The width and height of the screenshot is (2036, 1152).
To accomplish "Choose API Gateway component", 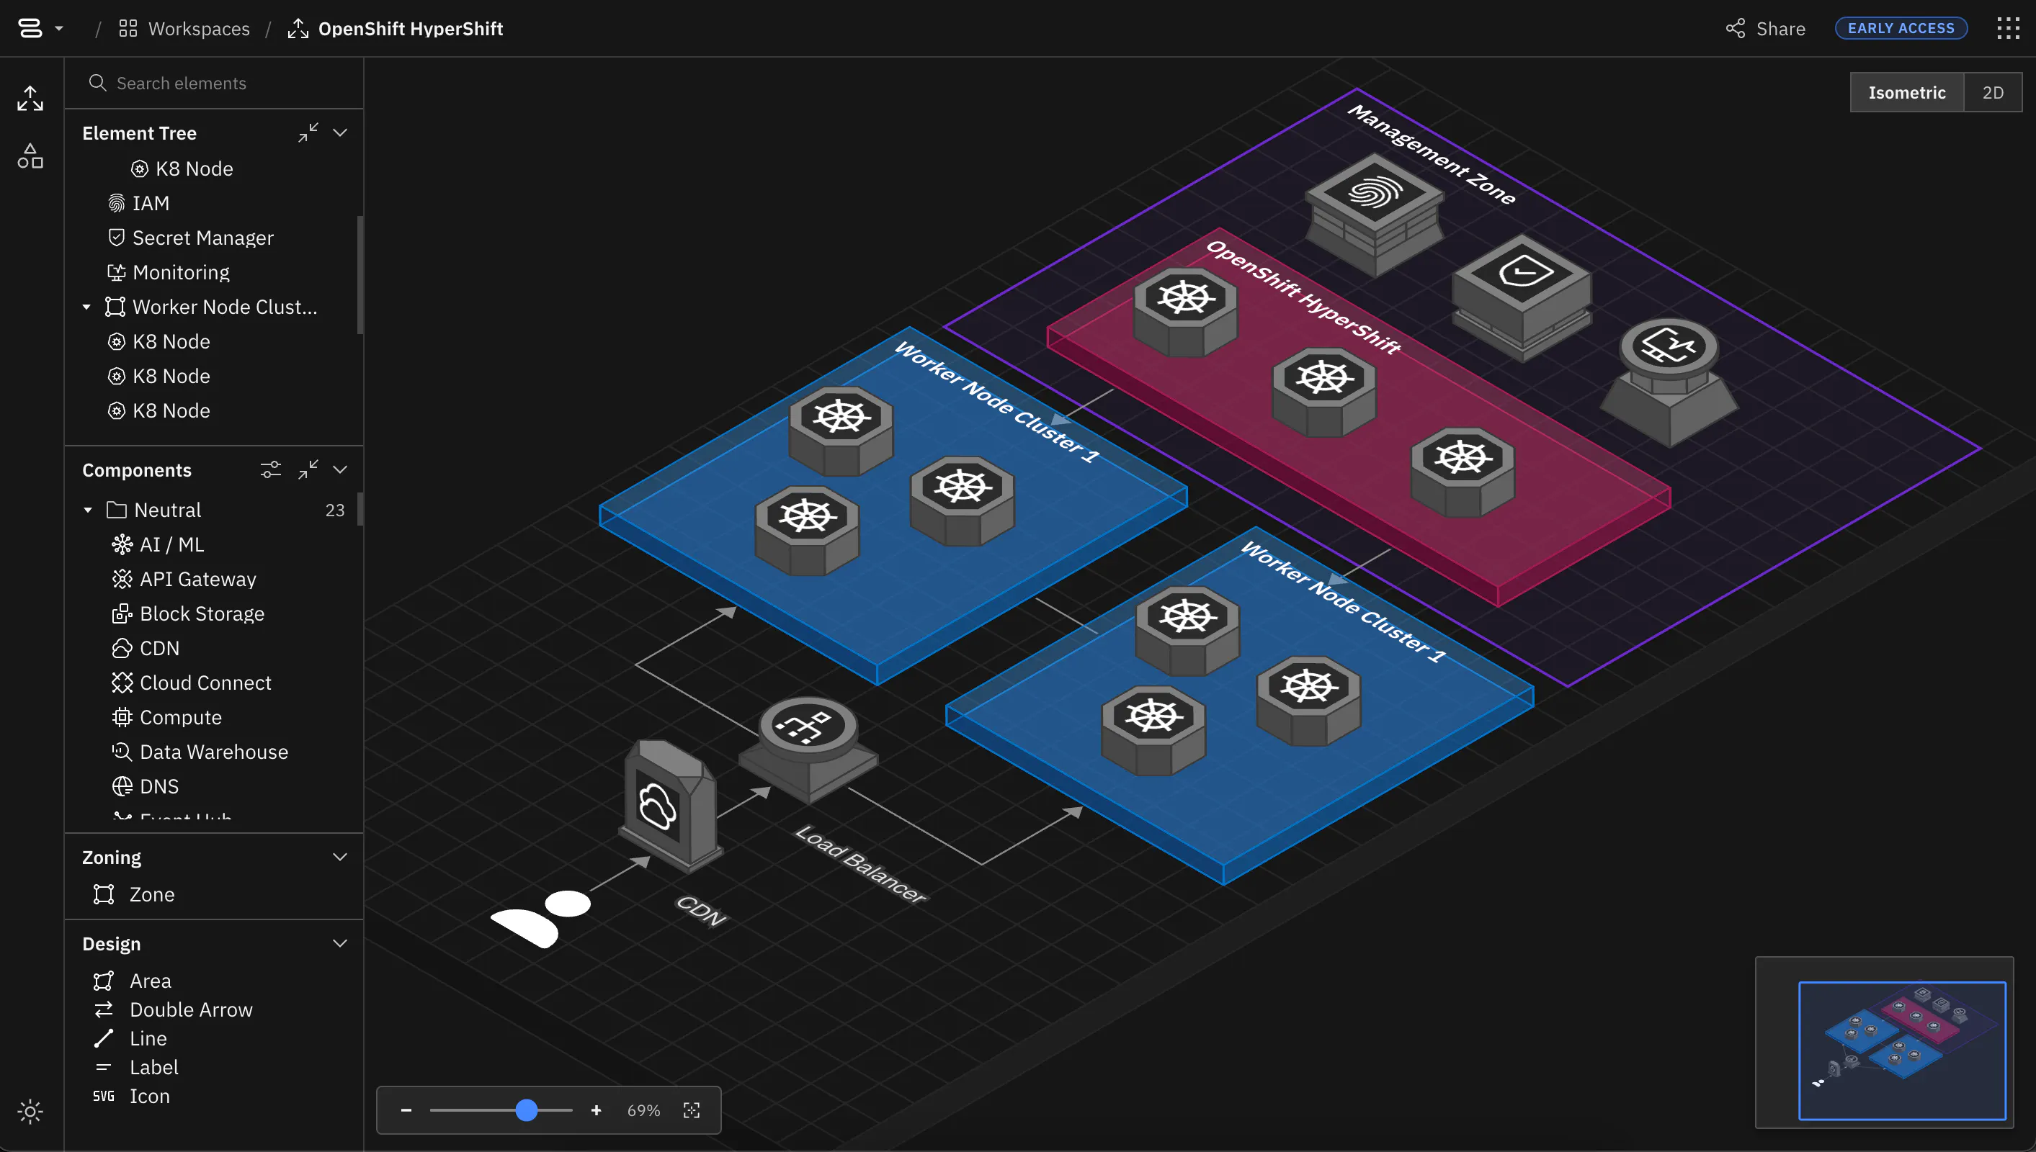I will click(x=184, y=579).
